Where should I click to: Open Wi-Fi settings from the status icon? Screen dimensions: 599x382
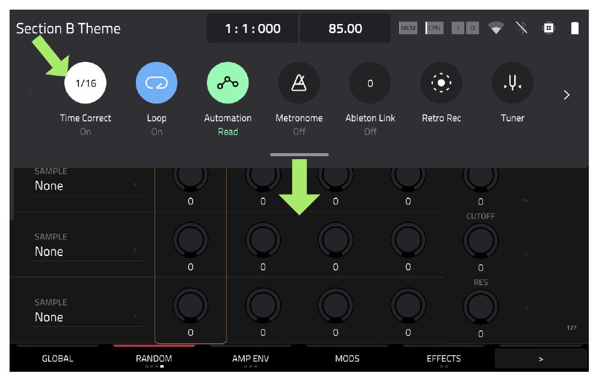(x=496, y=28)
